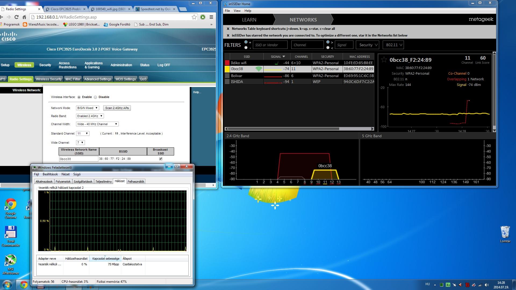
Task: Click Chrome forward arrow
Action: click(x=9, y=17)
